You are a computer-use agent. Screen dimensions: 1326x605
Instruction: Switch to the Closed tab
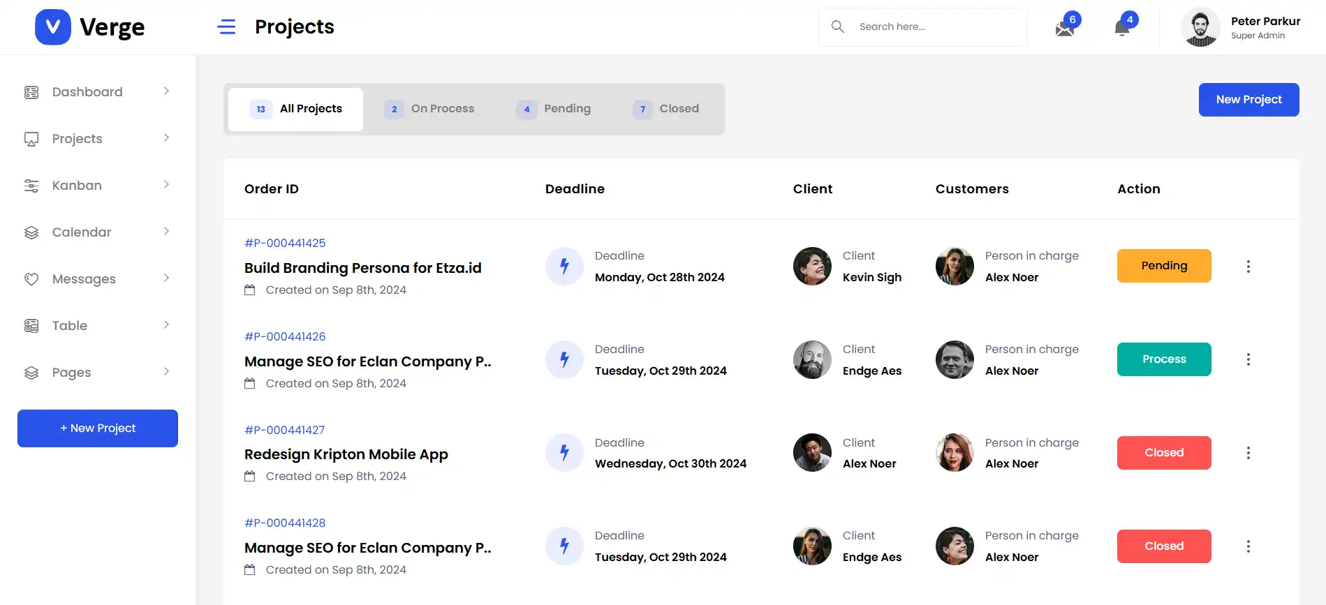(666, 109)
